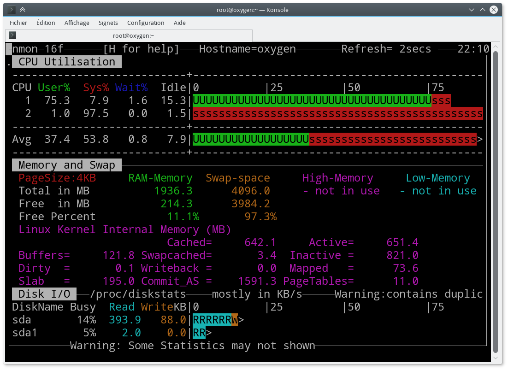Click the High-Memory heading
The image size is (508, 370).
(x=337, y=178)
